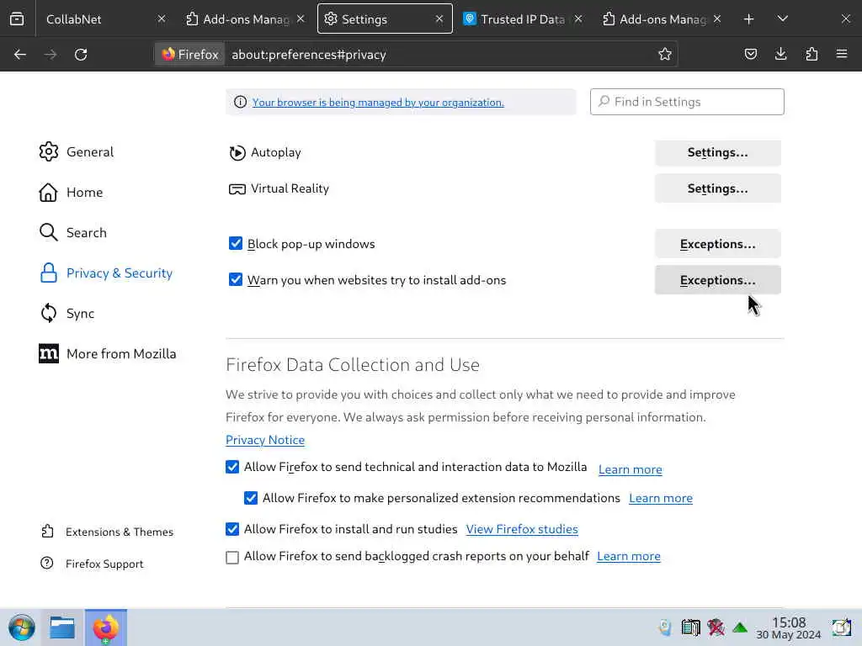Close the Trusted IP Data tab

click(x=578, y=19)
